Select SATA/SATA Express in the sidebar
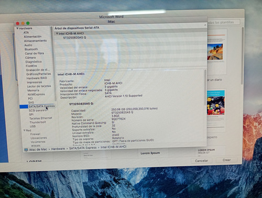 pyautogui.click(x=41, y=106)
